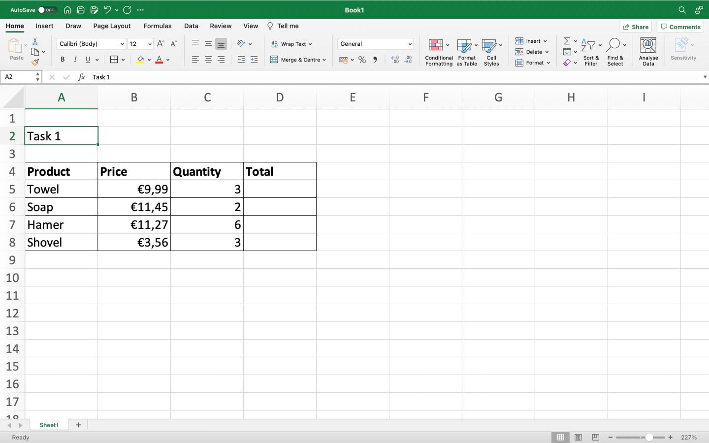The width and height of the screenshot is (709, 443).
Task: Click the Home icon in the title bar
Action: (x=67, y=10)
